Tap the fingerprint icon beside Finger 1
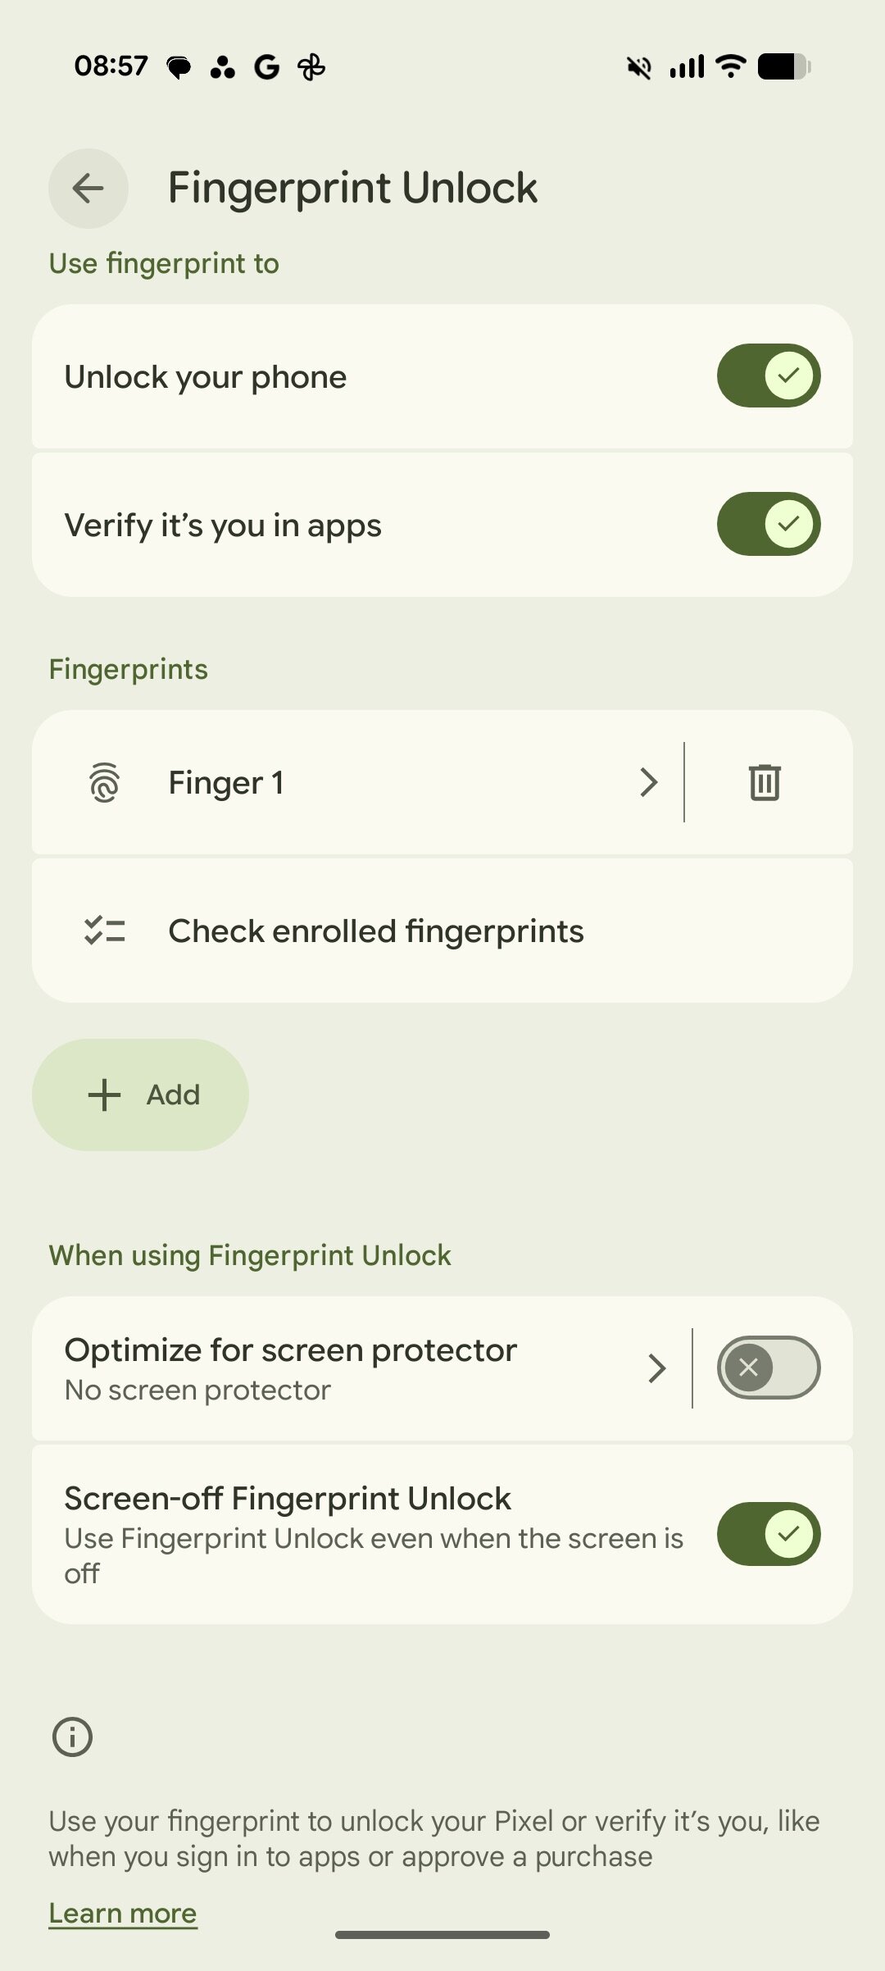Screen dimensions: 885x1971 click(107, 782)
